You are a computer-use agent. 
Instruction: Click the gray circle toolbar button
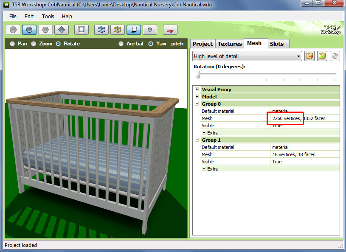click(14, 30)
